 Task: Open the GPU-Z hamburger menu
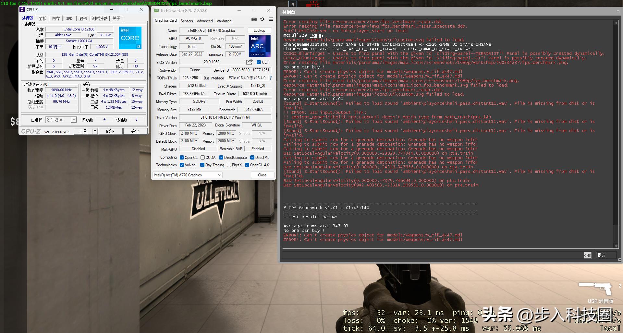[271, 19]
